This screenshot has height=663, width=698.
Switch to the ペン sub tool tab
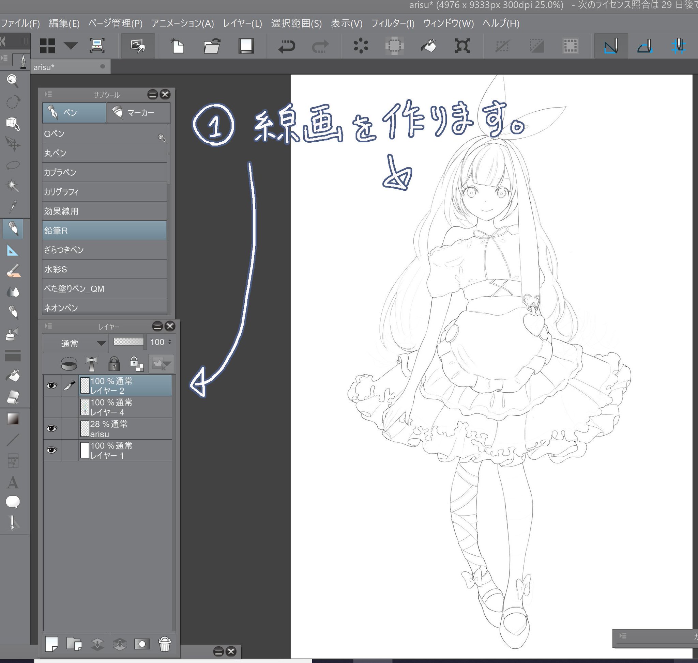pos(74,113)
